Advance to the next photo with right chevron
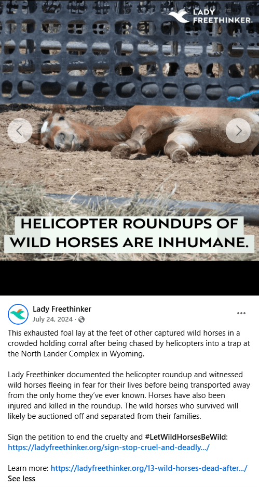Screen dimensions: 259x487 [x=238, y=131]
